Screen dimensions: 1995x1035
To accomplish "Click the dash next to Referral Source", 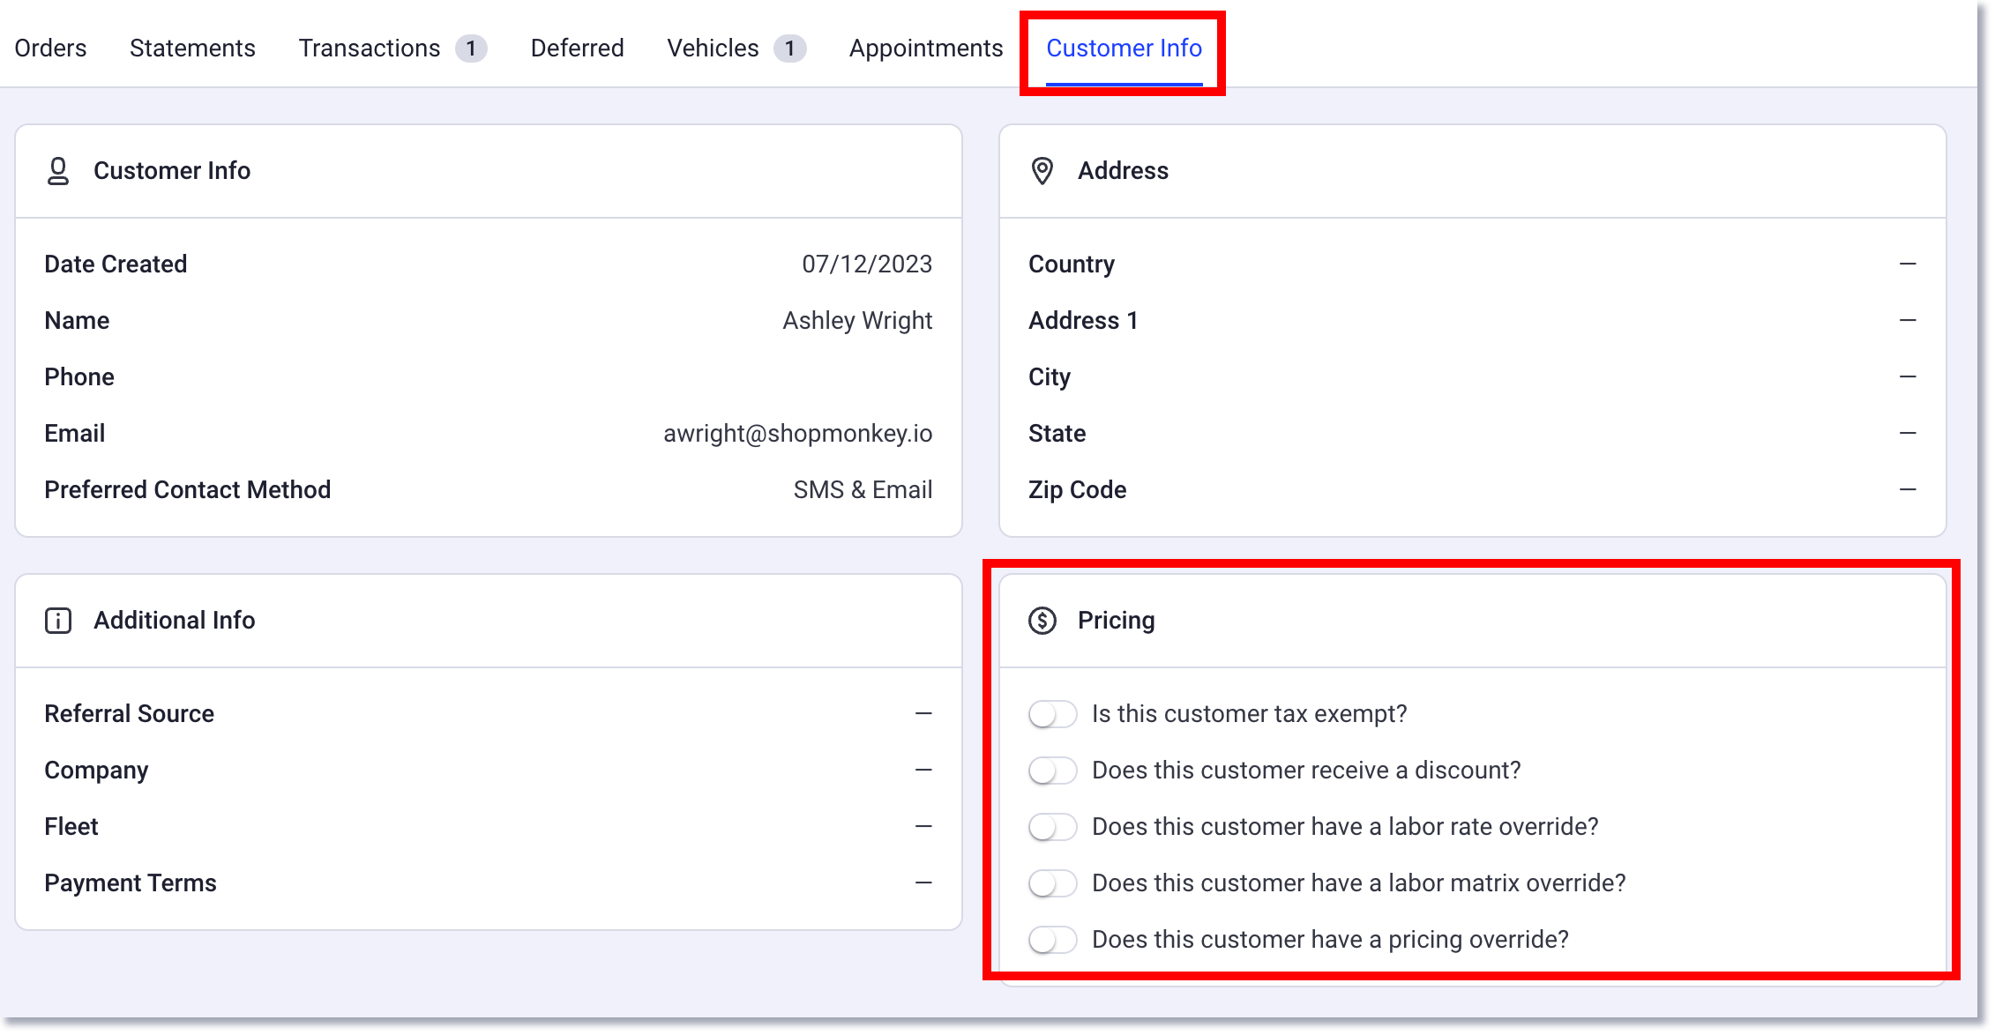I will (923, 713).
